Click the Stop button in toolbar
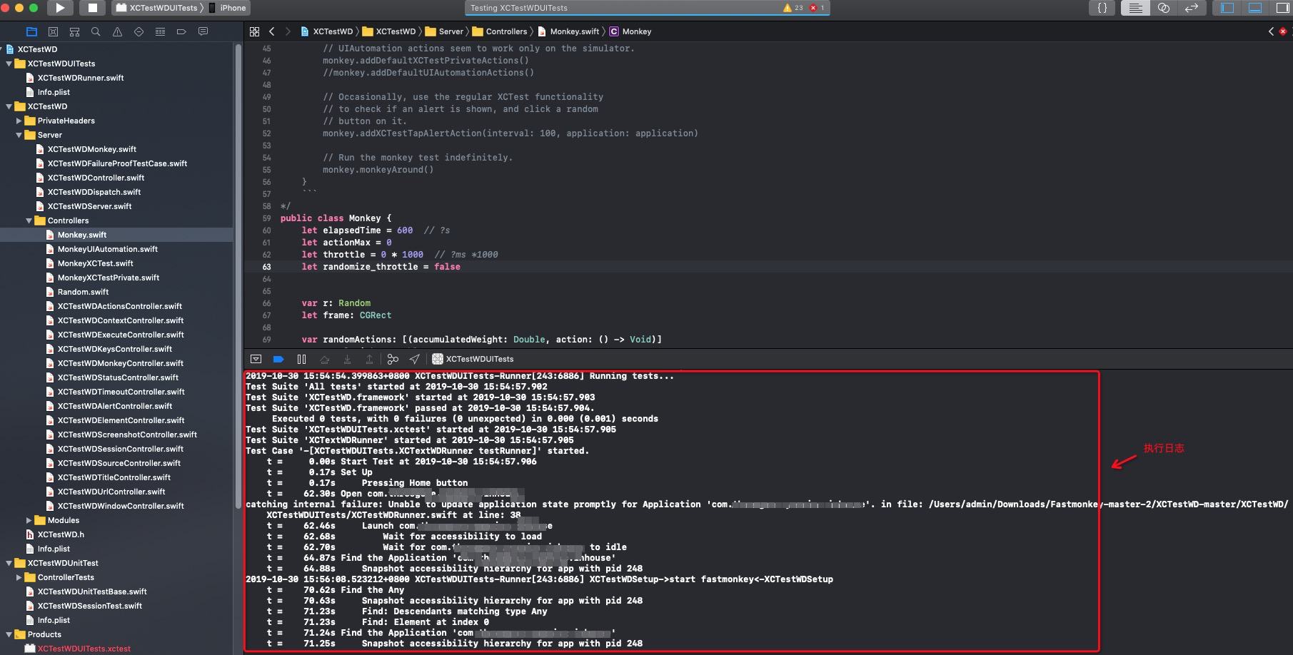The image size is (1293, 655). pos(92,8)
